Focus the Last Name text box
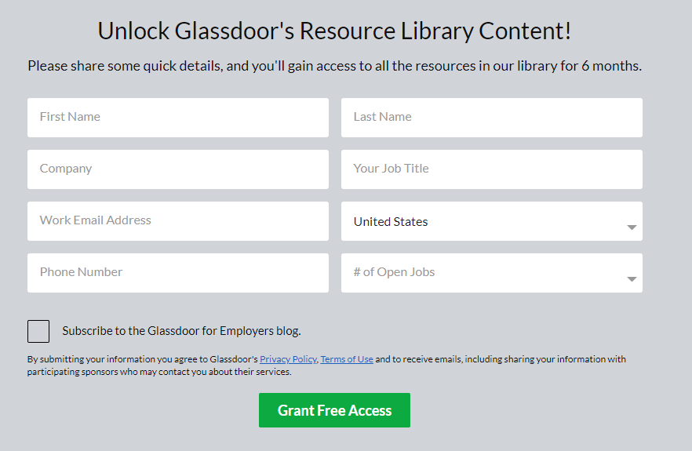The height and width of the screenshot is (451, 692). tap(491, 118)
